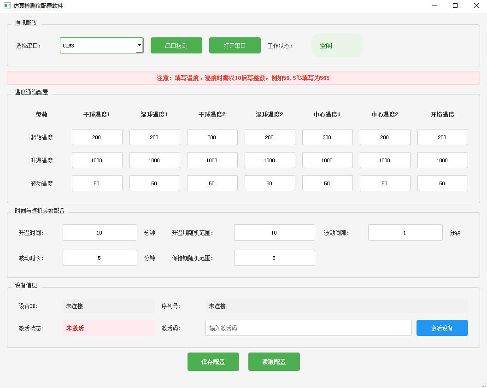Click the 串口检测 button to detect ports
The image size is (487, 388).
tap(176, 45)
